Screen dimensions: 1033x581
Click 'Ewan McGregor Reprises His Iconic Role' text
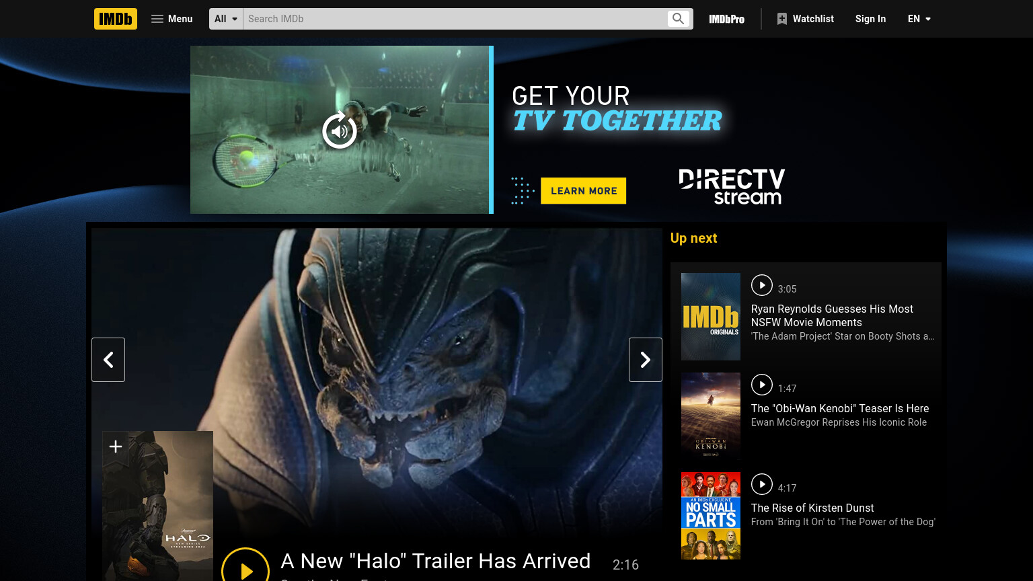(839, 422)
